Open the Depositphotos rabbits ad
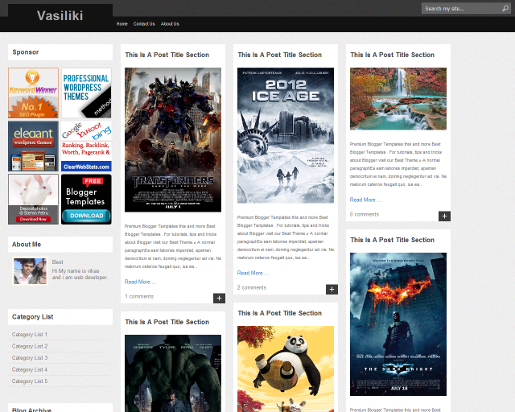This screenshot has width=515, height=412. pyautogui.click(x=33, y=200)
